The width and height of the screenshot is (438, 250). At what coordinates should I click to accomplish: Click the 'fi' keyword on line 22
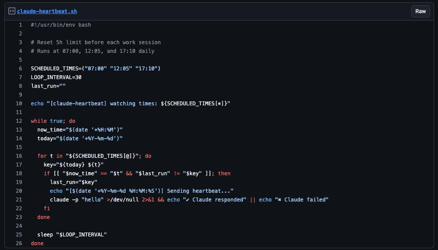pyautogui.click(x=46, y=208)
